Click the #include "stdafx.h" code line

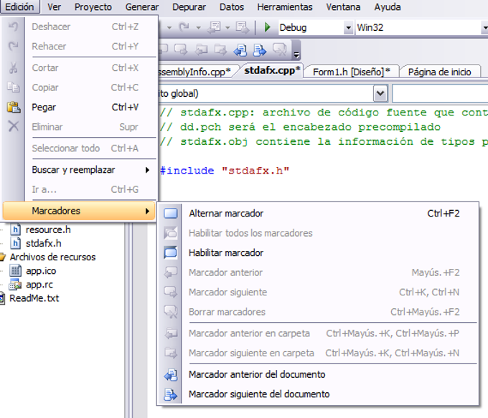coord(225,171)
